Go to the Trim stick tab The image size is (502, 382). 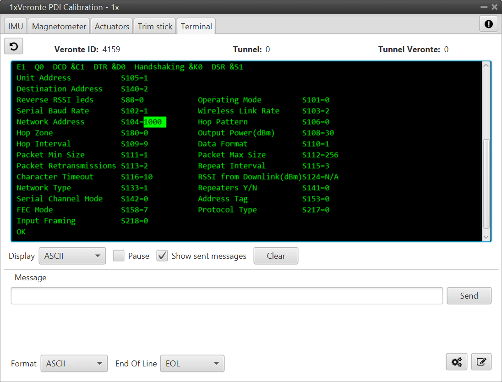click(155, 27)
